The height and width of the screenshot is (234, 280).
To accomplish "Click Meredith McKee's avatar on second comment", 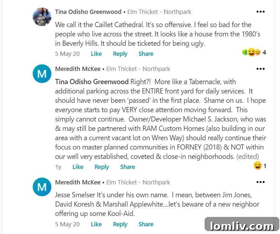I will (x=42, y=73).
